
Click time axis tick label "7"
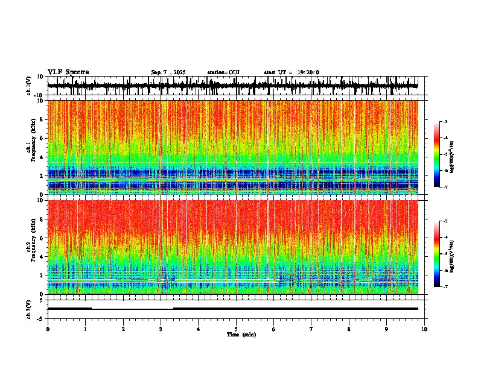tap(311, 329)
